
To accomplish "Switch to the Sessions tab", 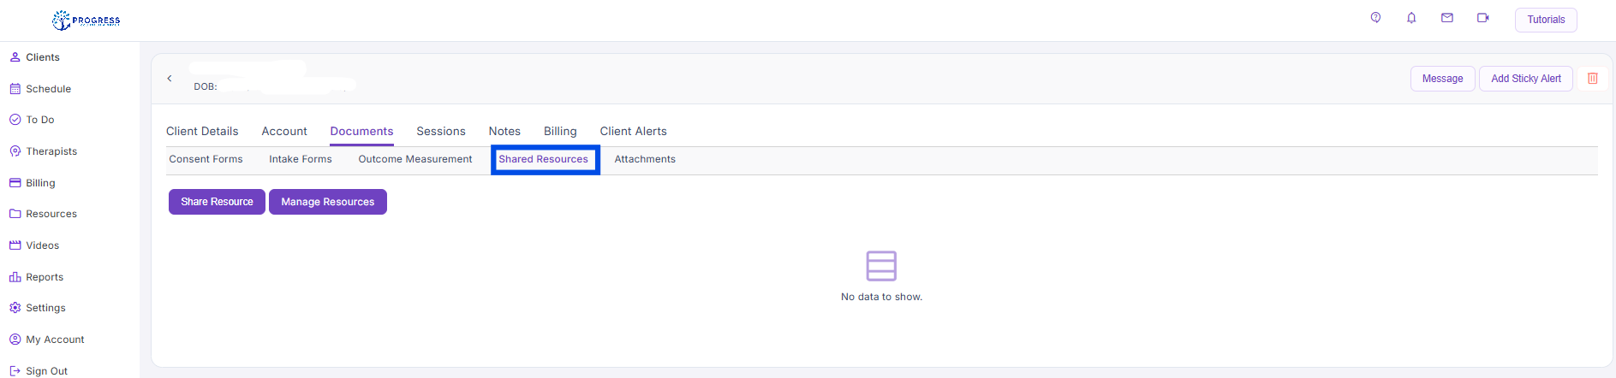I will pyautogui.click(x=441, y=132).
